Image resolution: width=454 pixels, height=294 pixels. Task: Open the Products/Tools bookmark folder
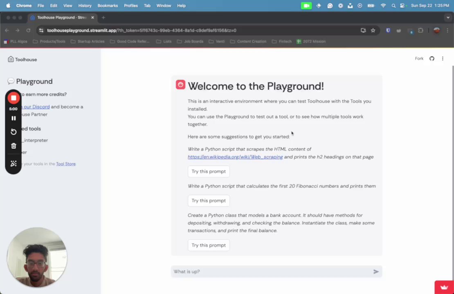pyautogui.click(x=49, y=42)
